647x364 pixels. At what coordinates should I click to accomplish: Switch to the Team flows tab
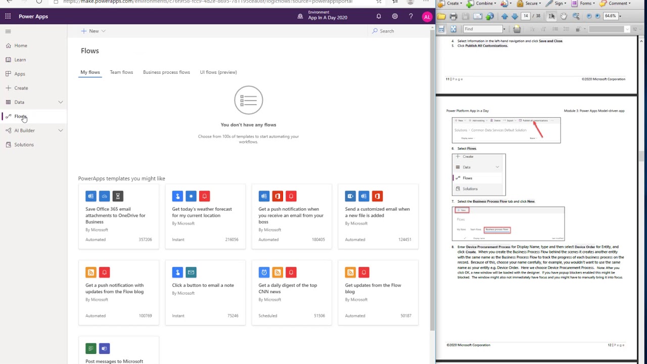[121, 72]
